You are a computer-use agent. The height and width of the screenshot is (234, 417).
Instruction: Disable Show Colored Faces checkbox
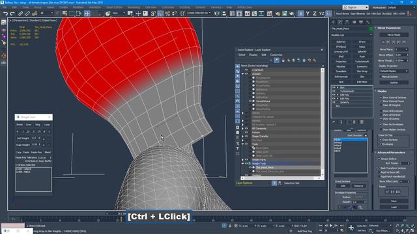point(381,101)
